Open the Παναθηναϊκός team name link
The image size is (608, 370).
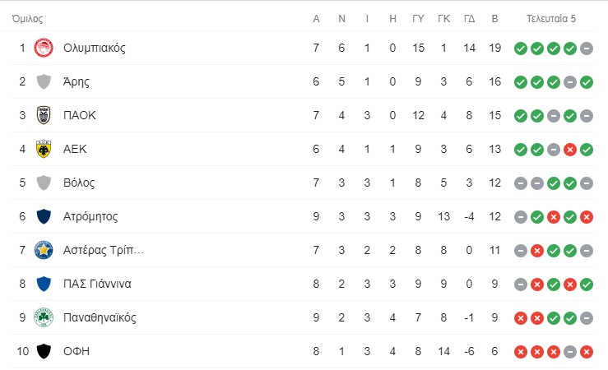(x=100, y=317)
